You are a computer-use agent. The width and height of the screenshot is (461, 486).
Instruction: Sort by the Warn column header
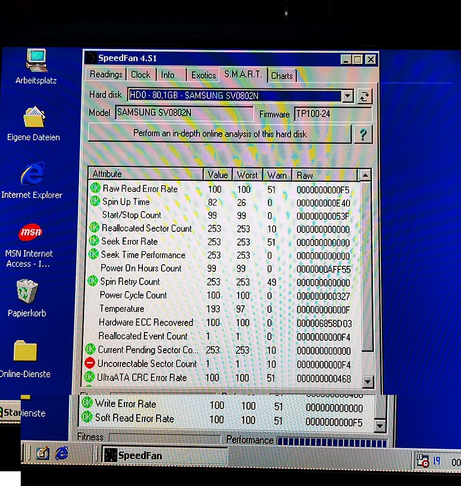point(277,176)
